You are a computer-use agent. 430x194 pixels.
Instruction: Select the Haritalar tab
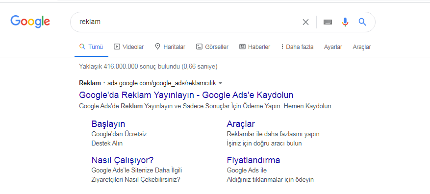point(170,47)
